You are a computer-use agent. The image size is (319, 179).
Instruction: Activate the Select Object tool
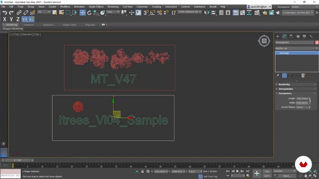click(x=54, y=12)
